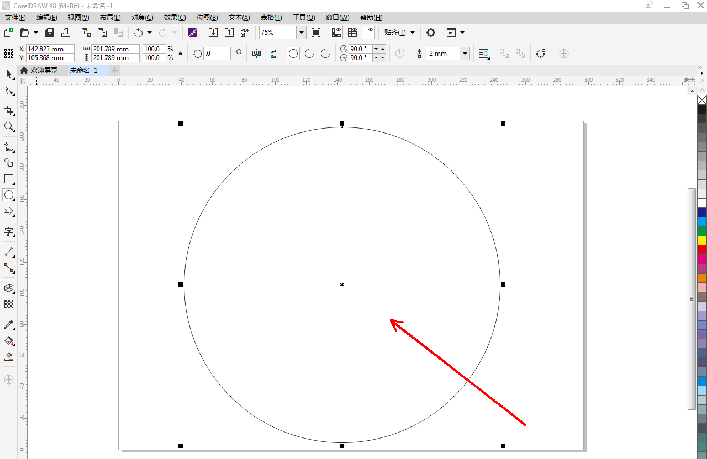
Task: Select the Crop tool in toolbox
Action: point(9,111)
